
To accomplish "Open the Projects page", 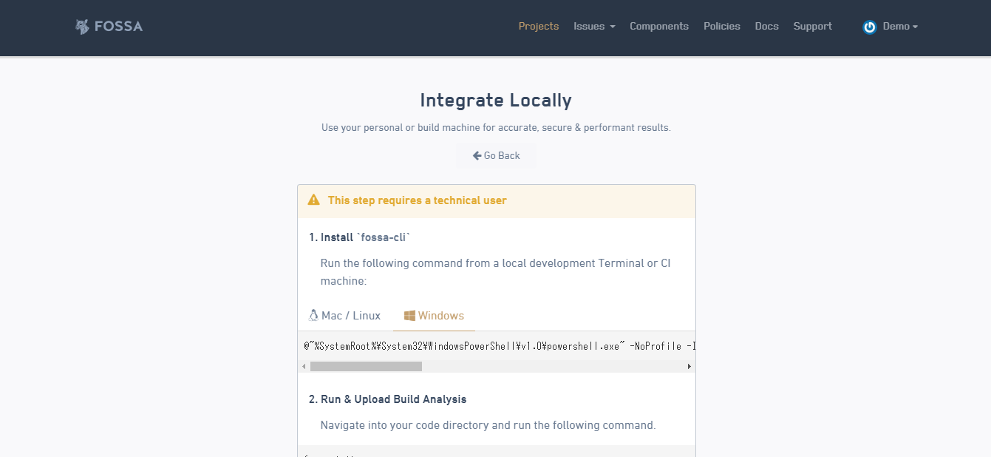I will click(539, 27).
